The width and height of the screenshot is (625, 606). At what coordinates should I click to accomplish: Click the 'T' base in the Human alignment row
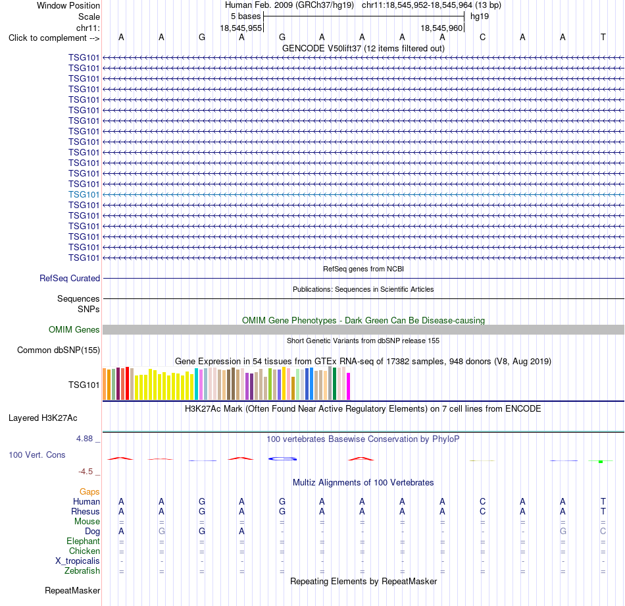click(603, 501)
